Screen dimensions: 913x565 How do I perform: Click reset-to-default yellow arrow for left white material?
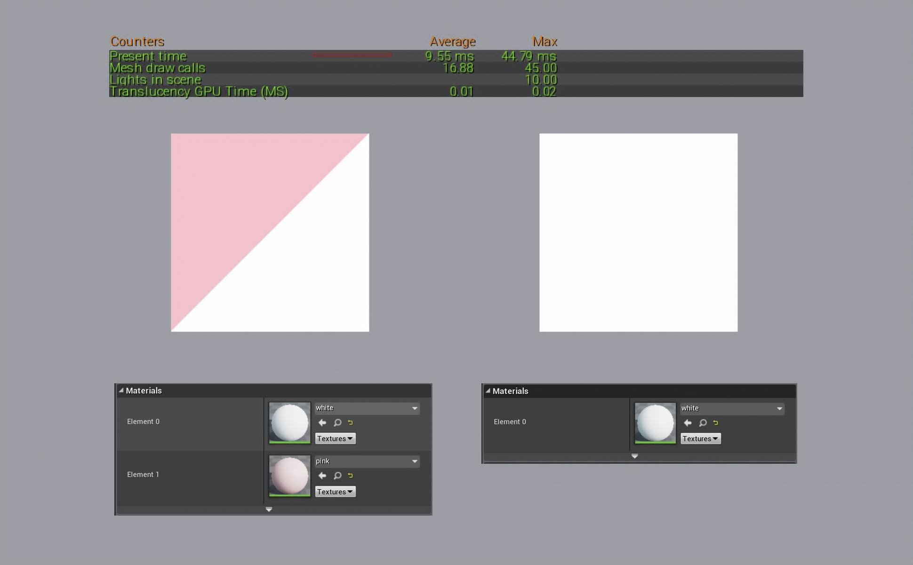click(350, 423)
